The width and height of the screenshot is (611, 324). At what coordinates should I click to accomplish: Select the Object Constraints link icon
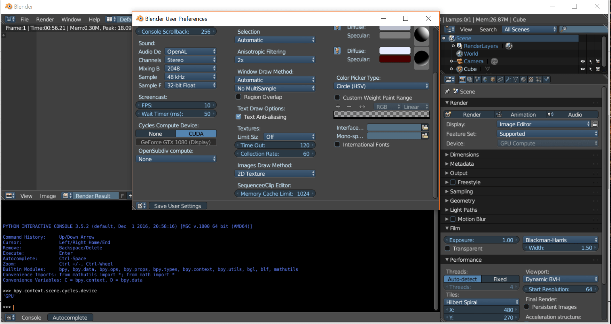(500, 79)
